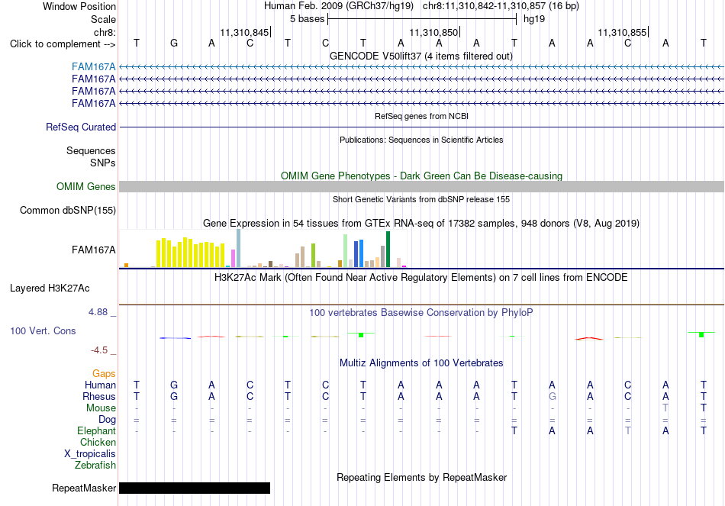This screenshot has width=725, height=506.
Task: Open 'Short Genetic Variants from dbSNP release 155' title
Action: [421, 199]
